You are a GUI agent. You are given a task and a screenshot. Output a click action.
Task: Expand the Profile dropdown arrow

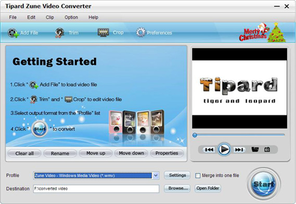click(156, 175)
